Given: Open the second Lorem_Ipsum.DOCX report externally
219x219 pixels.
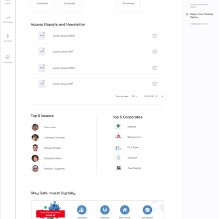Looking at the screenshot, I should [154, 68].
